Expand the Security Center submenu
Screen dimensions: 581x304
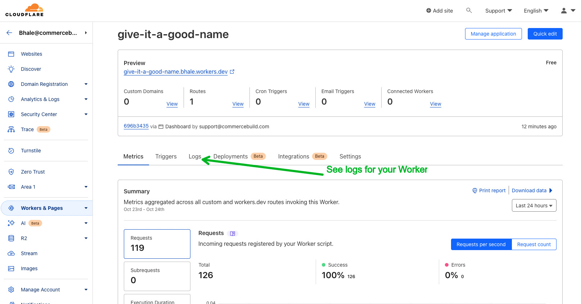click(86, 114)
